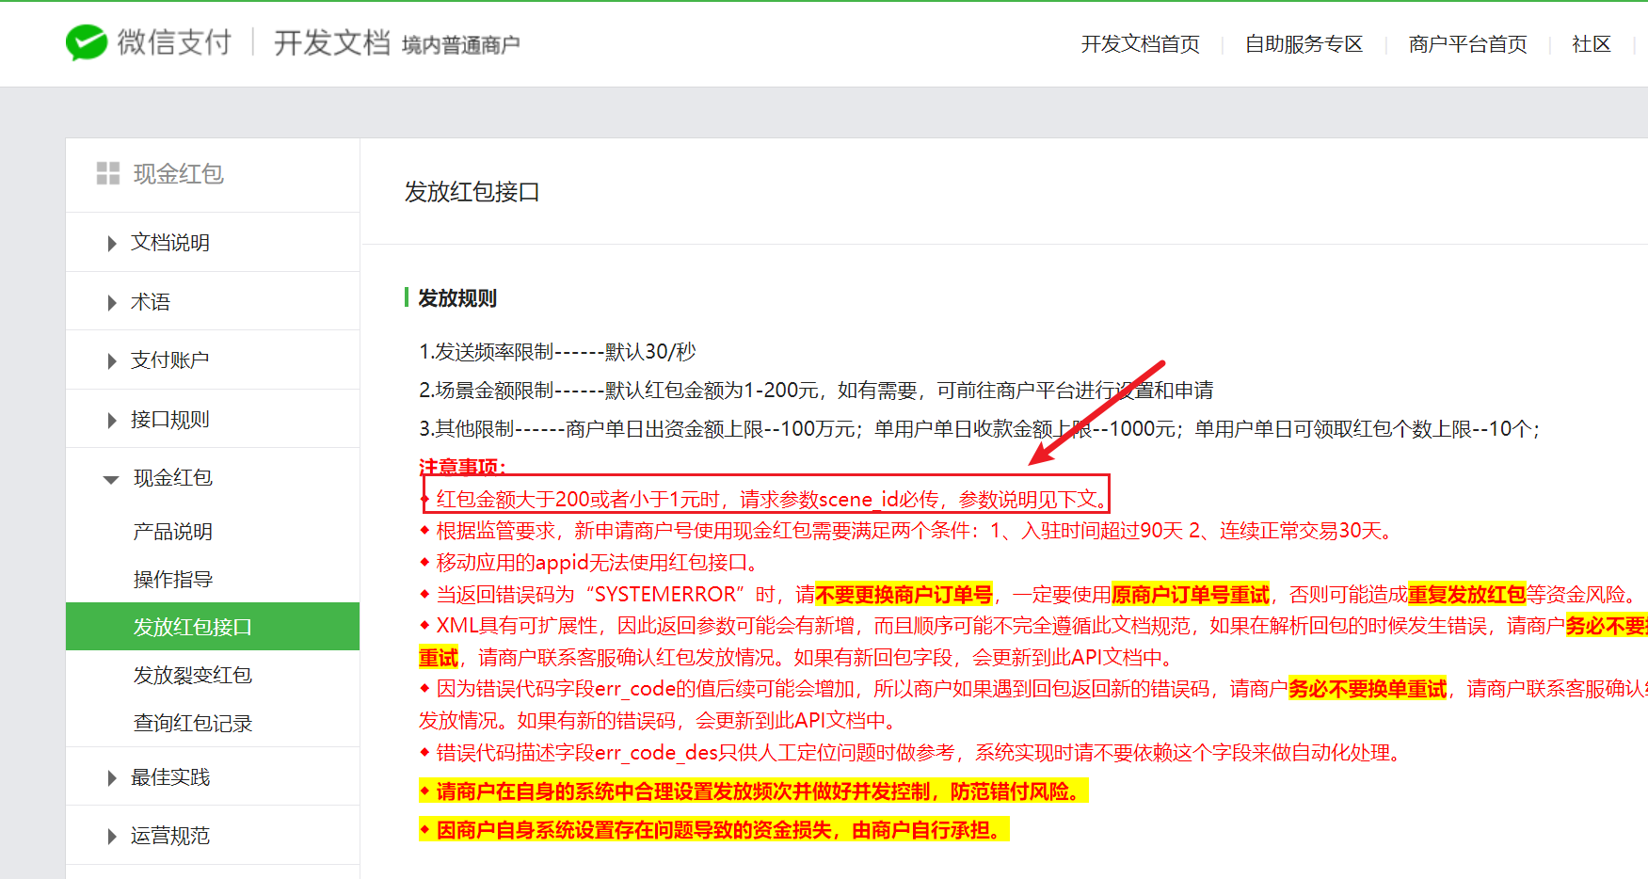Click the rule line starting 2.场景金额限制
The width and height of the screenshot is (1648, 879).
(816, 391)
